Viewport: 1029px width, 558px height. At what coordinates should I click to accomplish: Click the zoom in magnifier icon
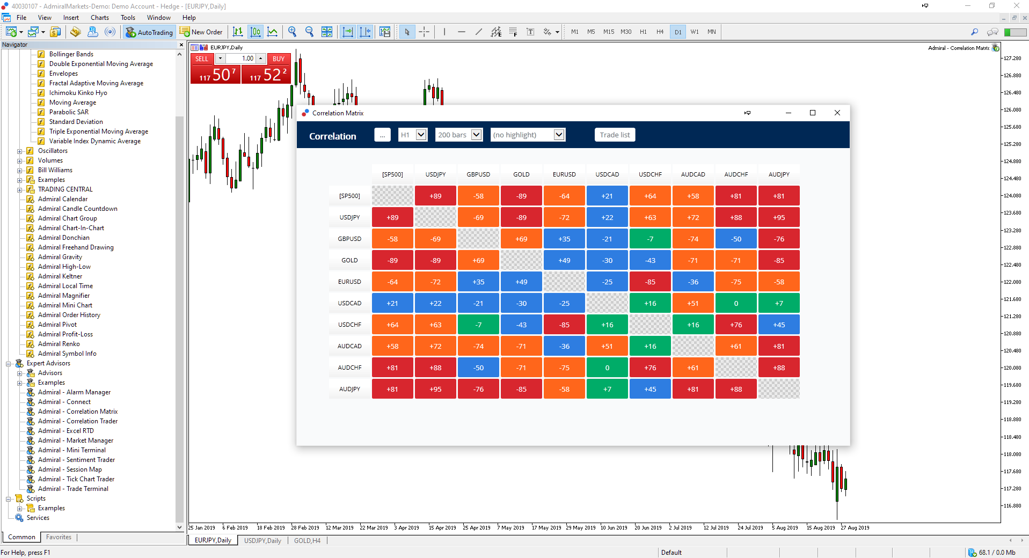coord(292,32)
